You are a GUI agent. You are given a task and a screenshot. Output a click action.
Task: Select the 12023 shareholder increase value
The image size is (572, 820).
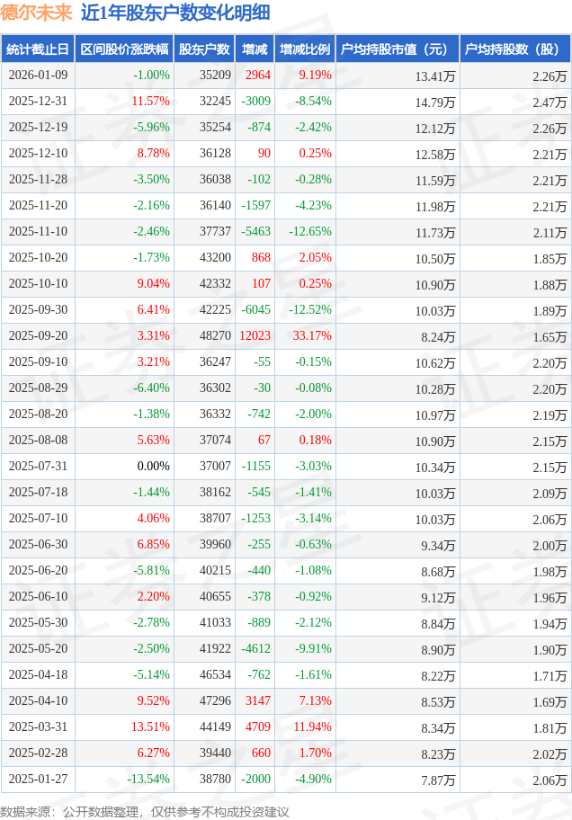click(x=255, y=336)
